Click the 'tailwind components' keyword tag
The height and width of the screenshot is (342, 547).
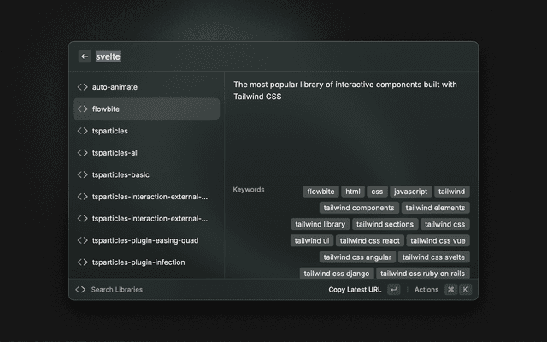coord(359,208)
